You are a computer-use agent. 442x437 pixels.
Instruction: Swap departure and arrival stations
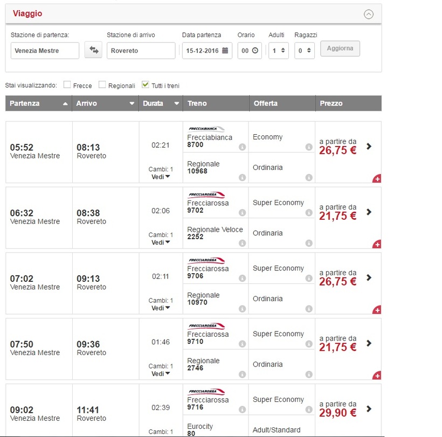pos(93,50)
